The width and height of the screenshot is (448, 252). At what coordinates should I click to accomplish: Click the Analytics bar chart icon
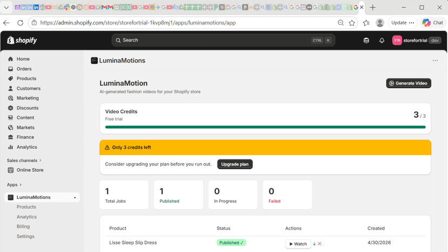(x=11, y=147)
